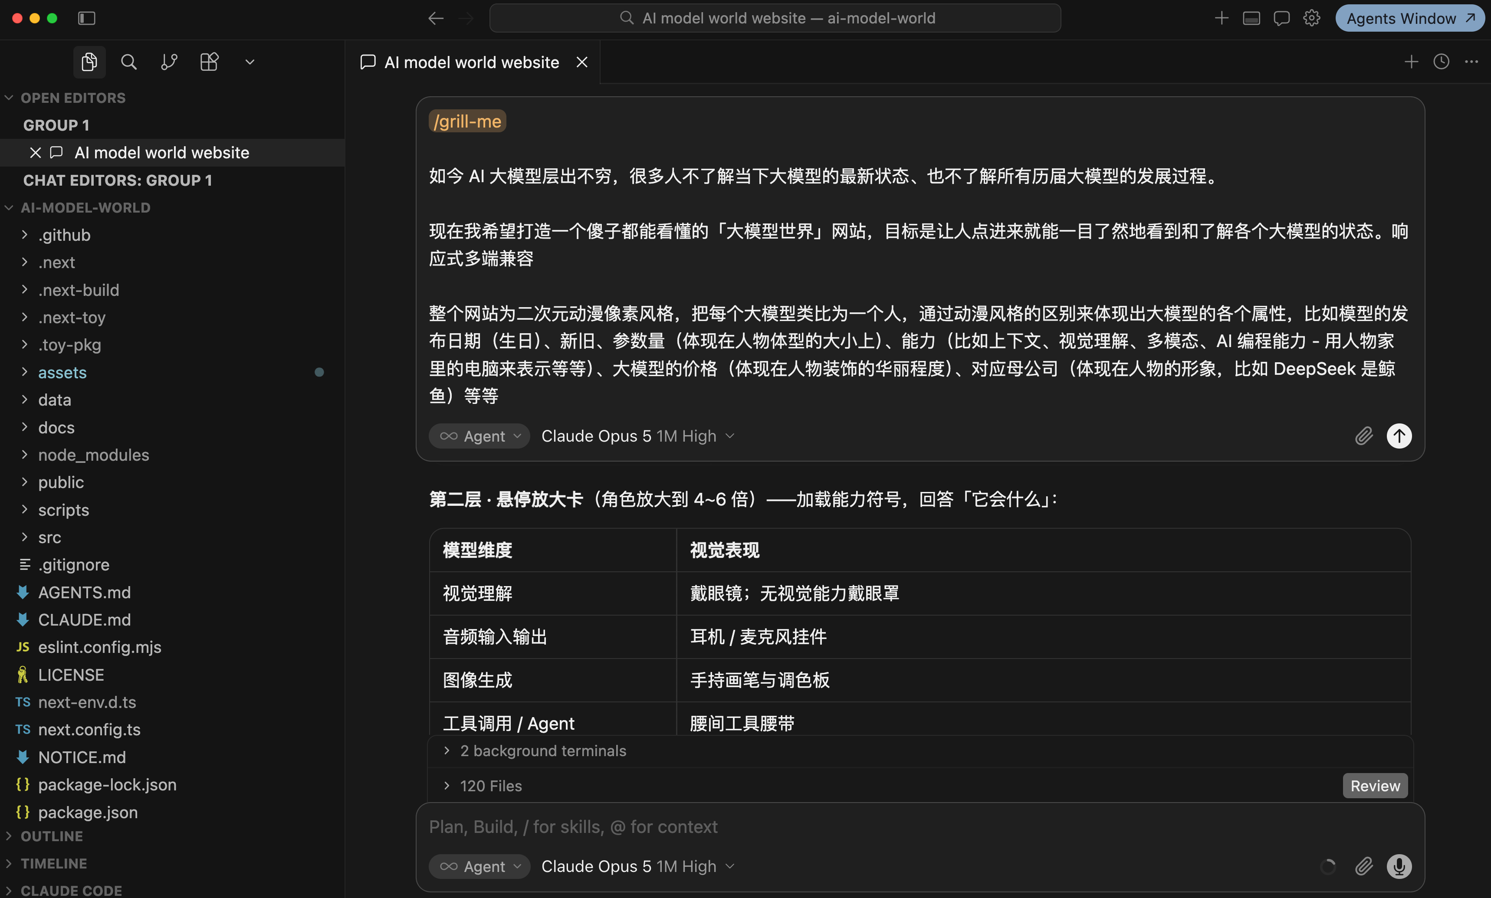Image resolution: width=1491 pixels, height=898 pixels.
Task: Click the microphone voice input button
Action: point(1399,866)
